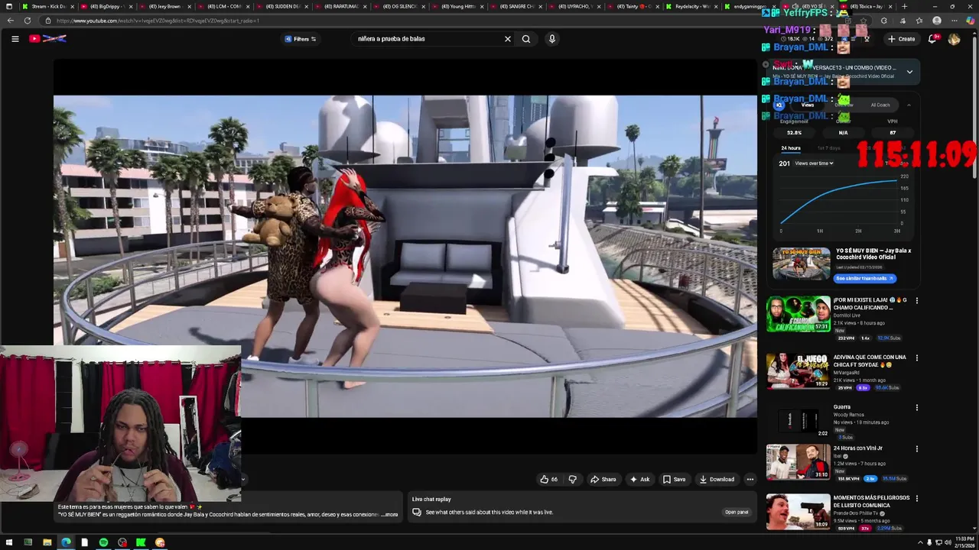Select the 24 hours range tab

(790, 148)
